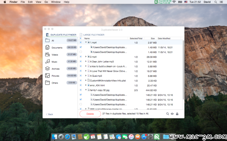The image size is (227, 141).
Task: Select the Documents category icon
Action: pyautogui.click(x=48, y=47)
